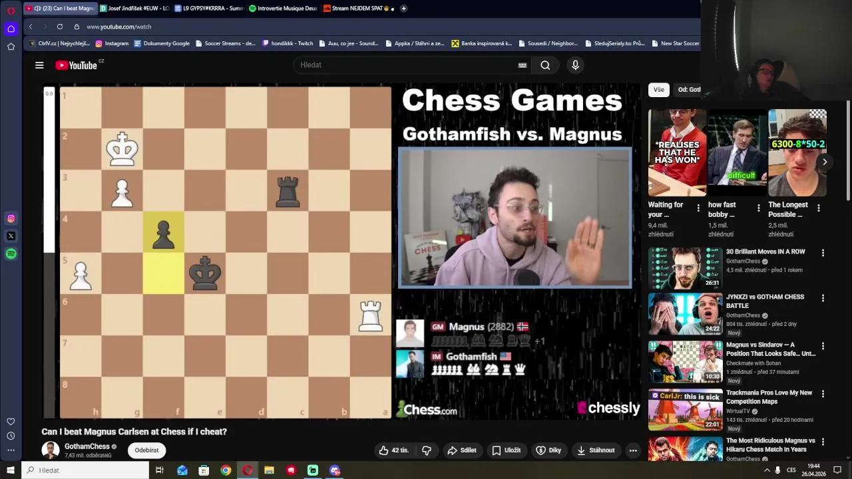Open the YouTube hamburger guide menu
The width and height of the screenshot is (852, 479).
tap(39, 65)
